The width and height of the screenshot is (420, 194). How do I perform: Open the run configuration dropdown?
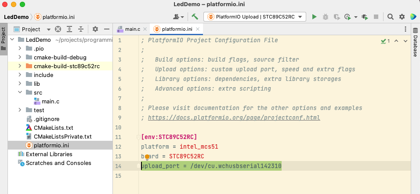(255, 17)
